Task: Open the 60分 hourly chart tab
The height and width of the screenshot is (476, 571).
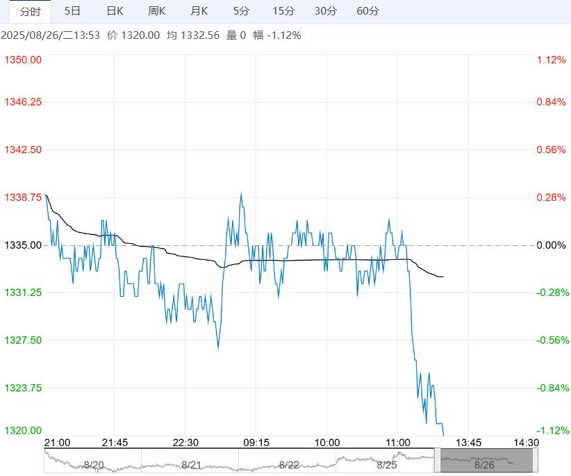Action: [x=367, y=11]
